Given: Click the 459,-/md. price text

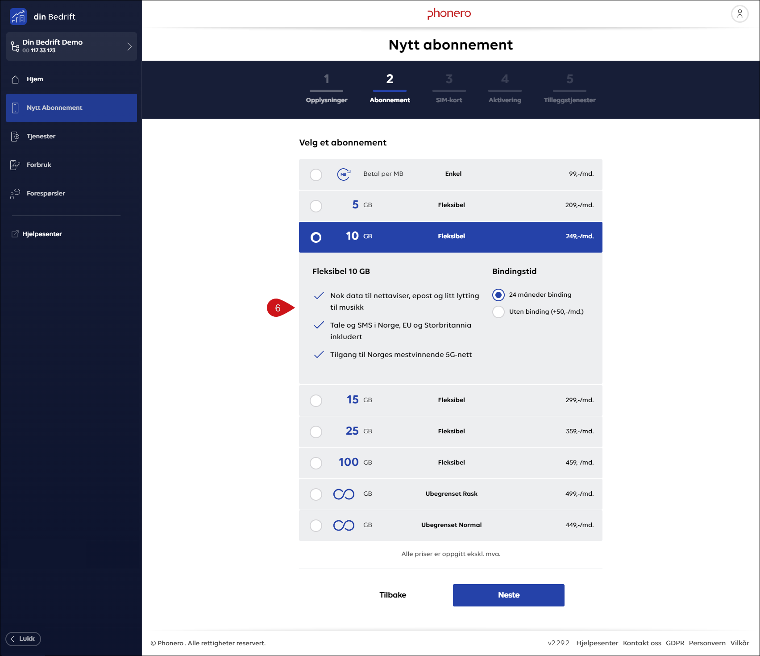Looking at the screenshot, I should [580, 463].
